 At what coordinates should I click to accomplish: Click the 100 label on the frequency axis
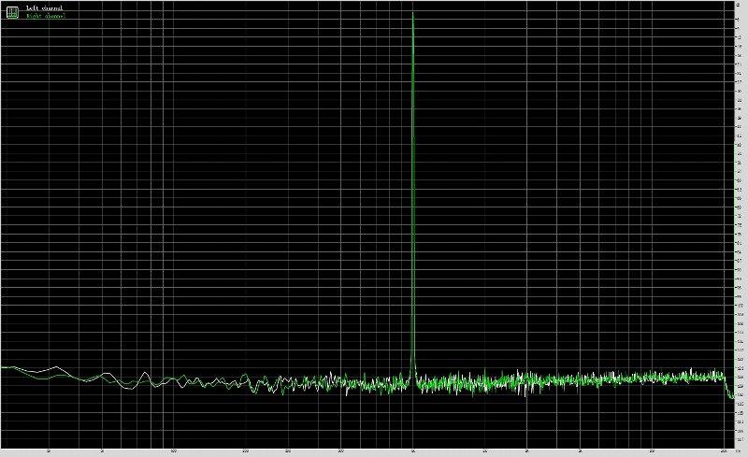point(174,451)
